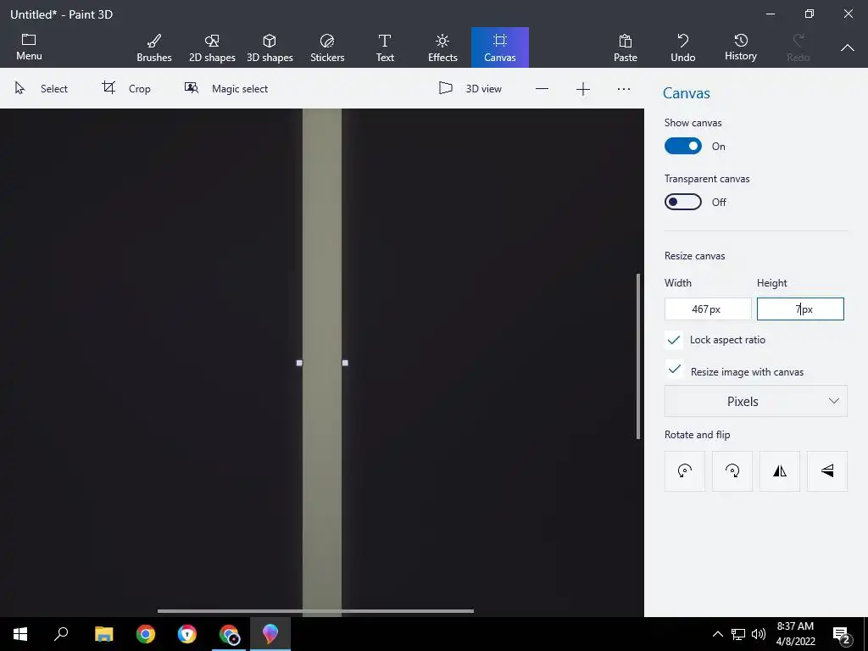Zoom out with minus button

tap(542, 88)
